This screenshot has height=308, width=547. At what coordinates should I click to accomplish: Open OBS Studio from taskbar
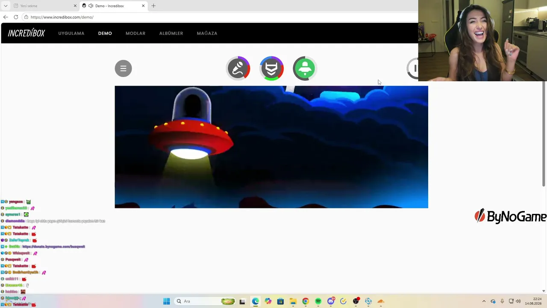(x=356, y=301)
